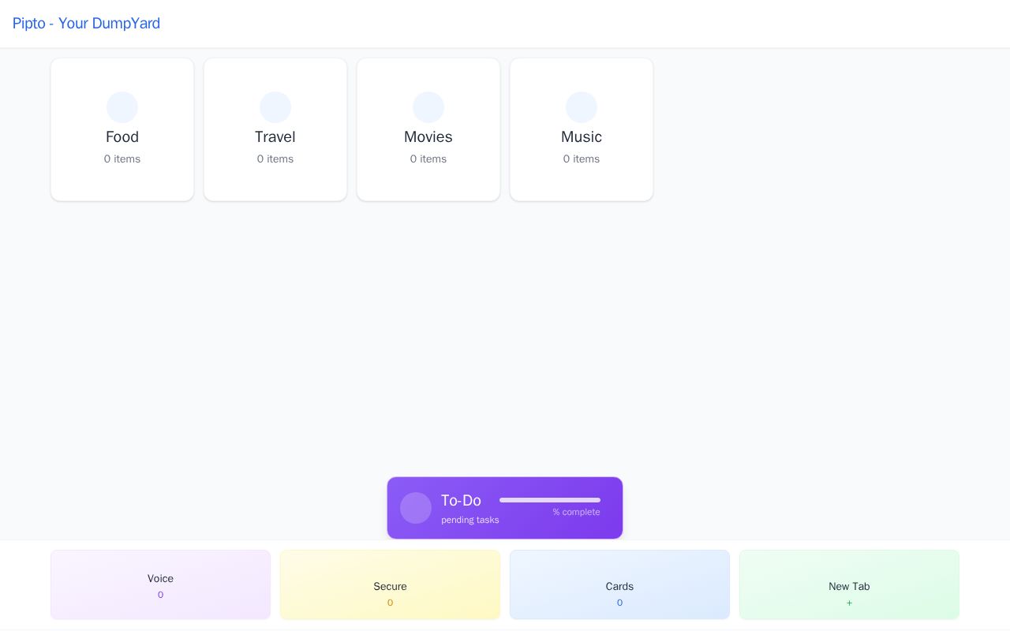Click "0 items" under Music
This screenshot has height=631, width=1010.
click(582, 159)
